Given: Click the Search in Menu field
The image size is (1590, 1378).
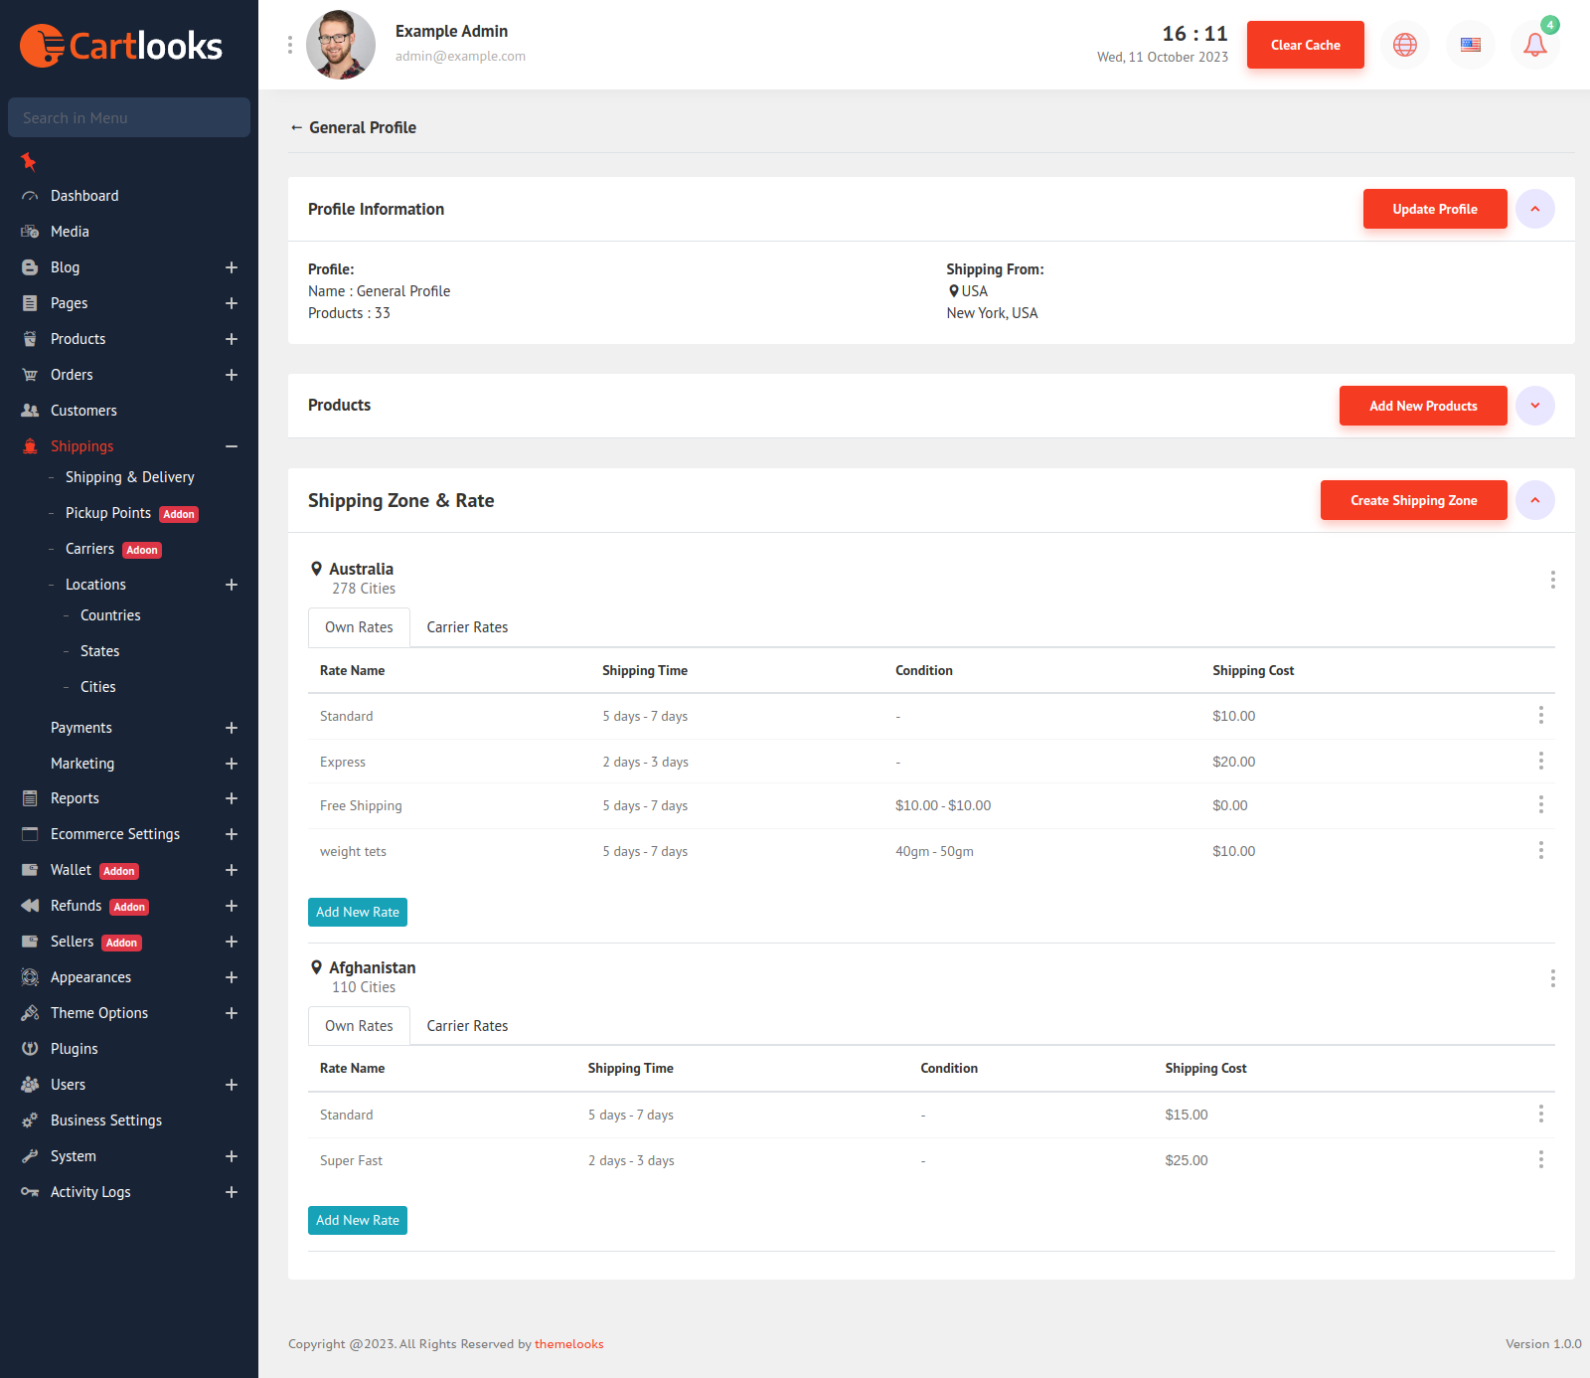Looking at the screenshot, I should pos(128,117).
